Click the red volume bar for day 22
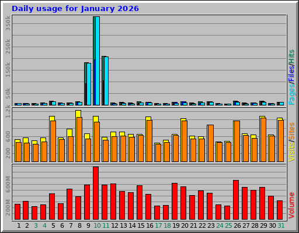This screenshot has width=299, height=233. click(201, 205)
